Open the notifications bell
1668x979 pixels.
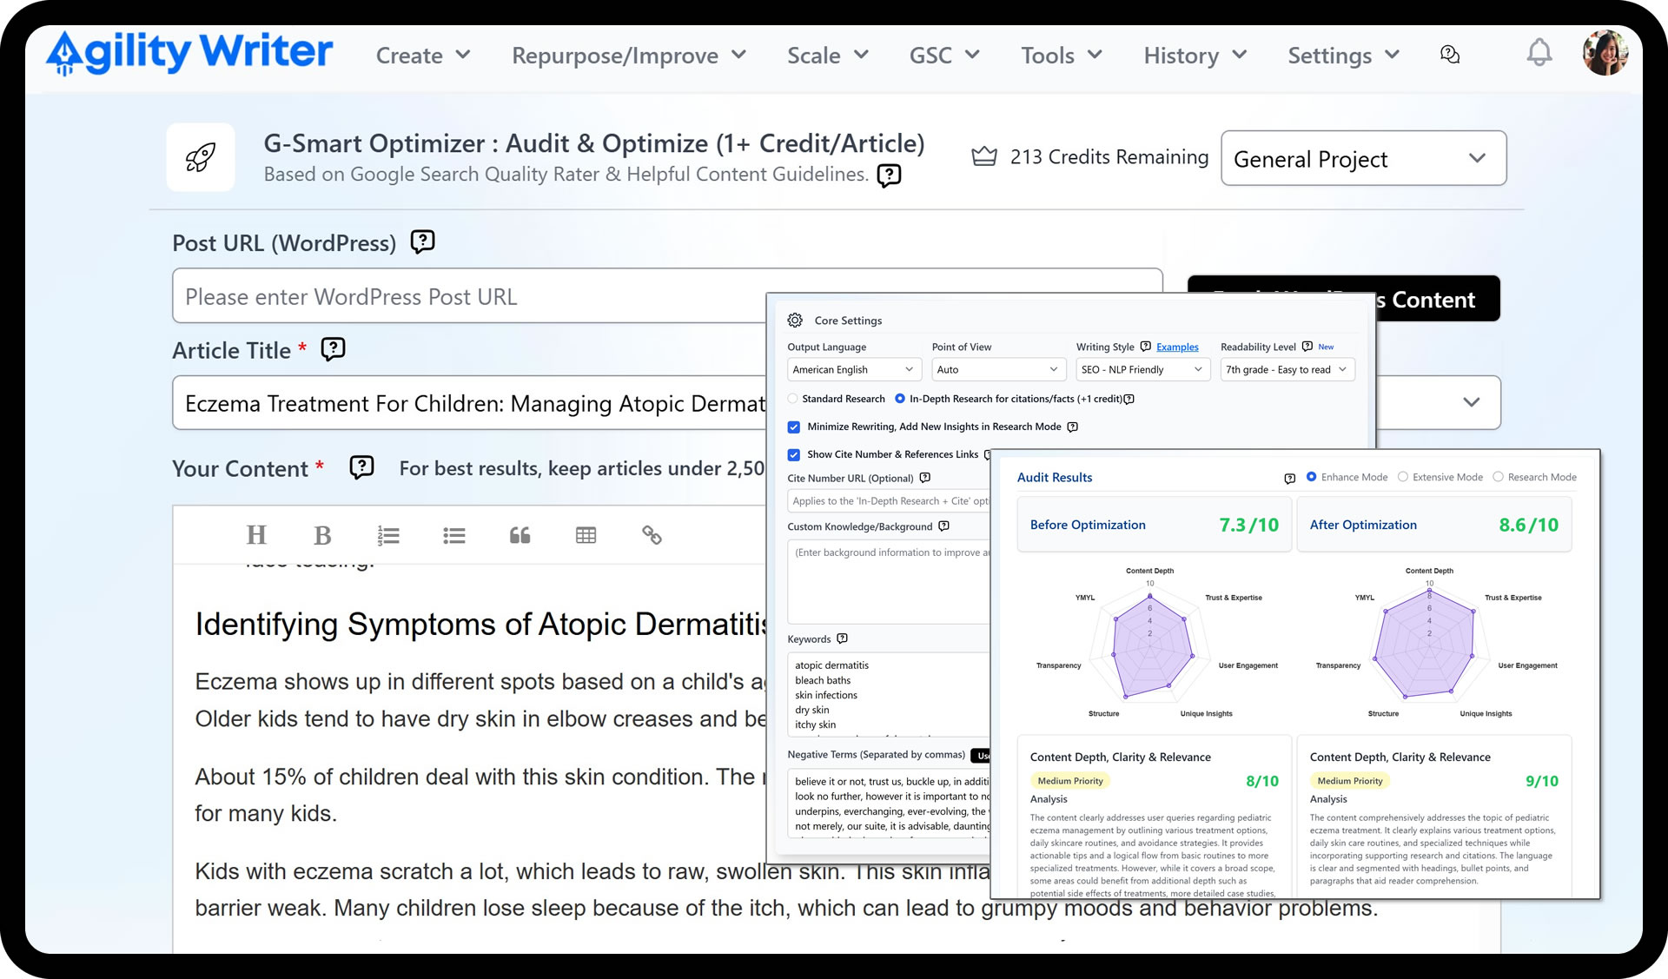[1539, 53]
